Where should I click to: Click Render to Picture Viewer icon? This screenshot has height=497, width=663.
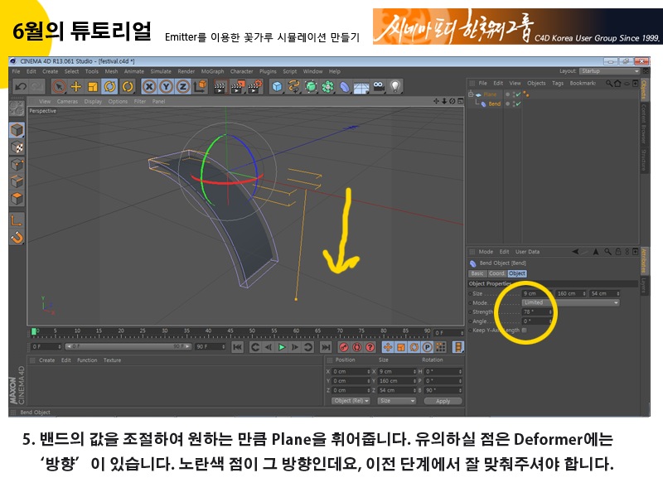[x=237, y=87]
